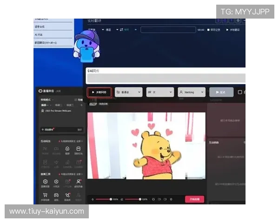Open the Xiaotong voice dropdown
Image resolution: width=279 pixels, height=223 pixels.
tap(192, 92)
